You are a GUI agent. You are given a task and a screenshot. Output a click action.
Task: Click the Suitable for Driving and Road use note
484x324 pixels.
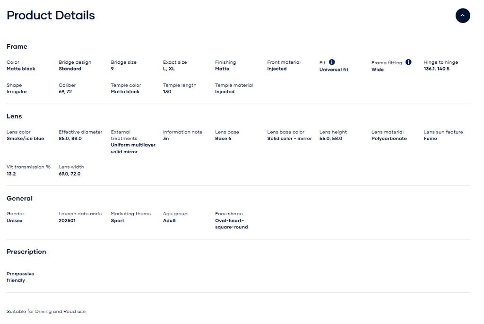click(46, 312)
